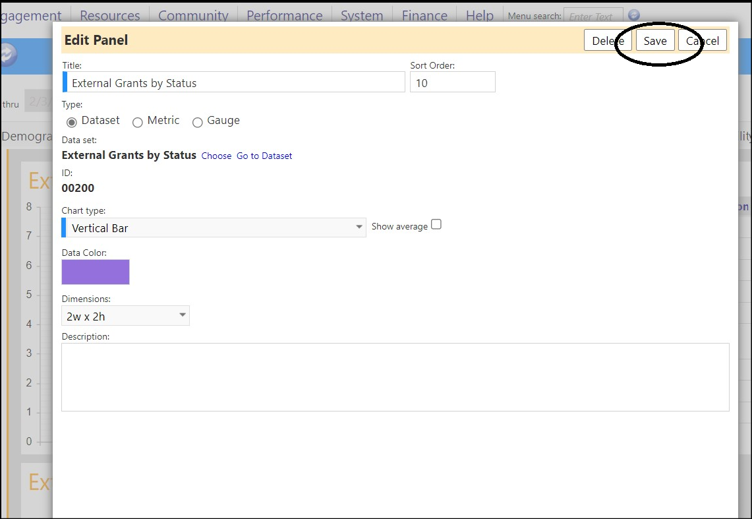752x519 pixels.
Task: Click the ID value 00200
Action: click(x=78, y=188)
